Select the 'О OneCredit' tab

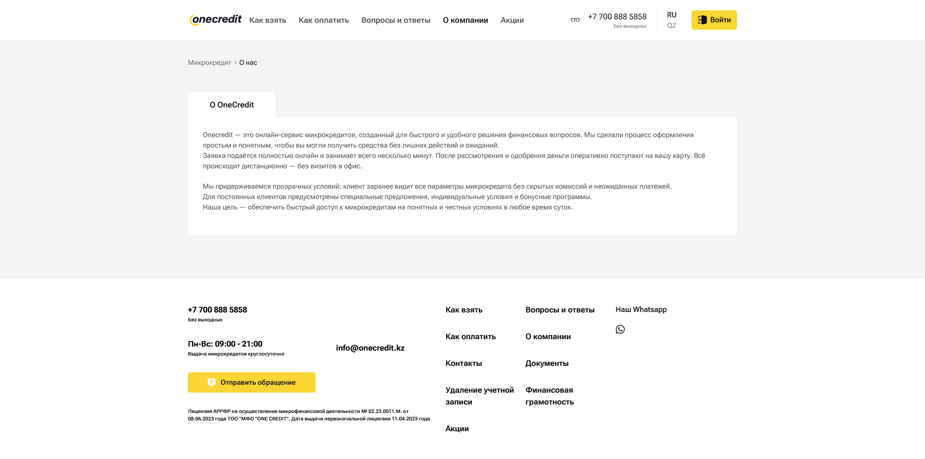coord(231,105)
